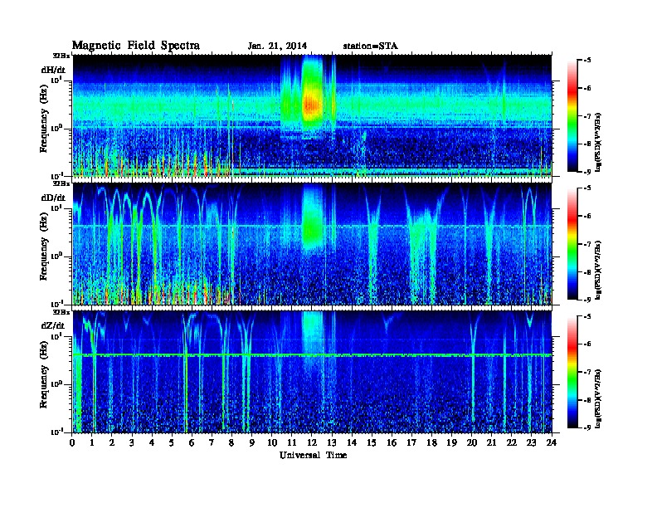
Task: Click the "-7" tick on dH/dt color bar
Action: tap(587, 116)
